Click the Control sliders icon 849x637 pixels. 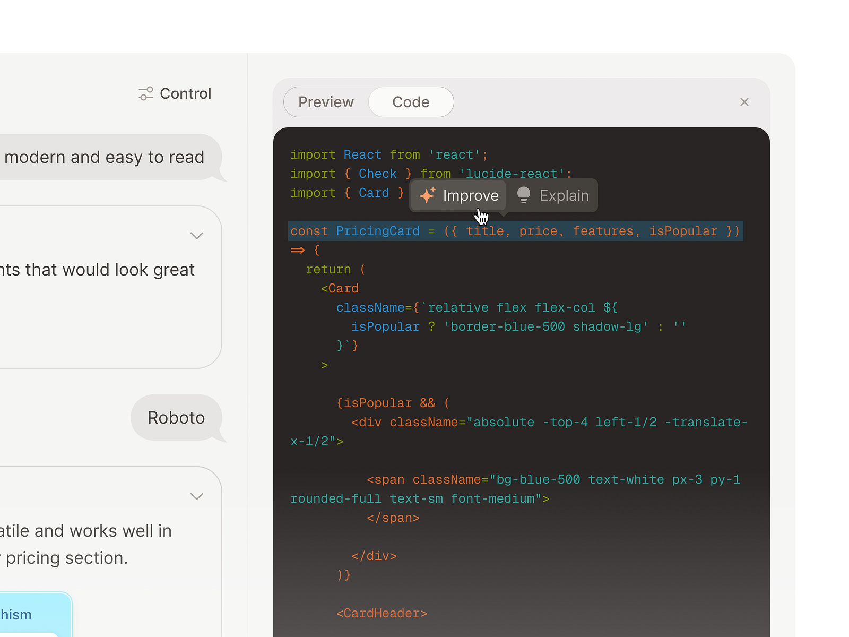pos(145,93)
